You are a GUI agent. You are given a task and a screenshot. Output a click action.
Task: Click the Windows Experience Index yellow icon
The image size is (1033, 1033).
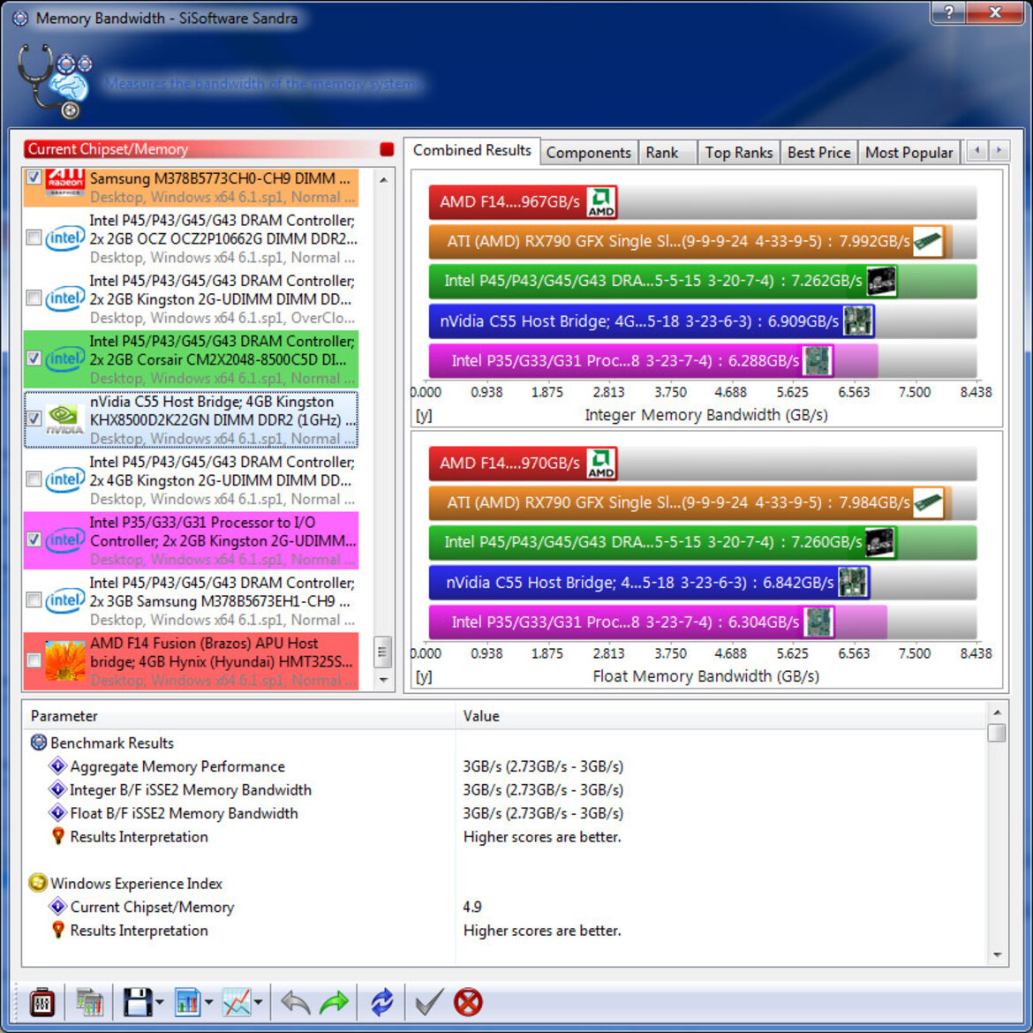click(38, 883)
